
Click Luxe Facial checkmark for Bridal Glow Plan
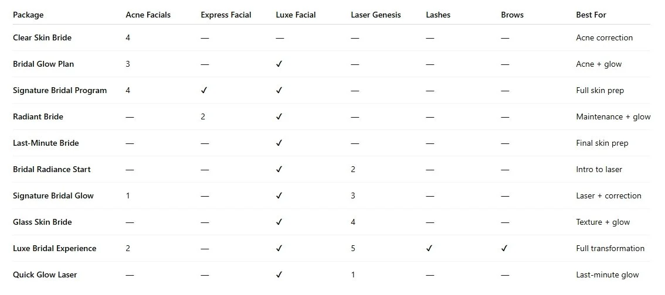coord(279,64)
